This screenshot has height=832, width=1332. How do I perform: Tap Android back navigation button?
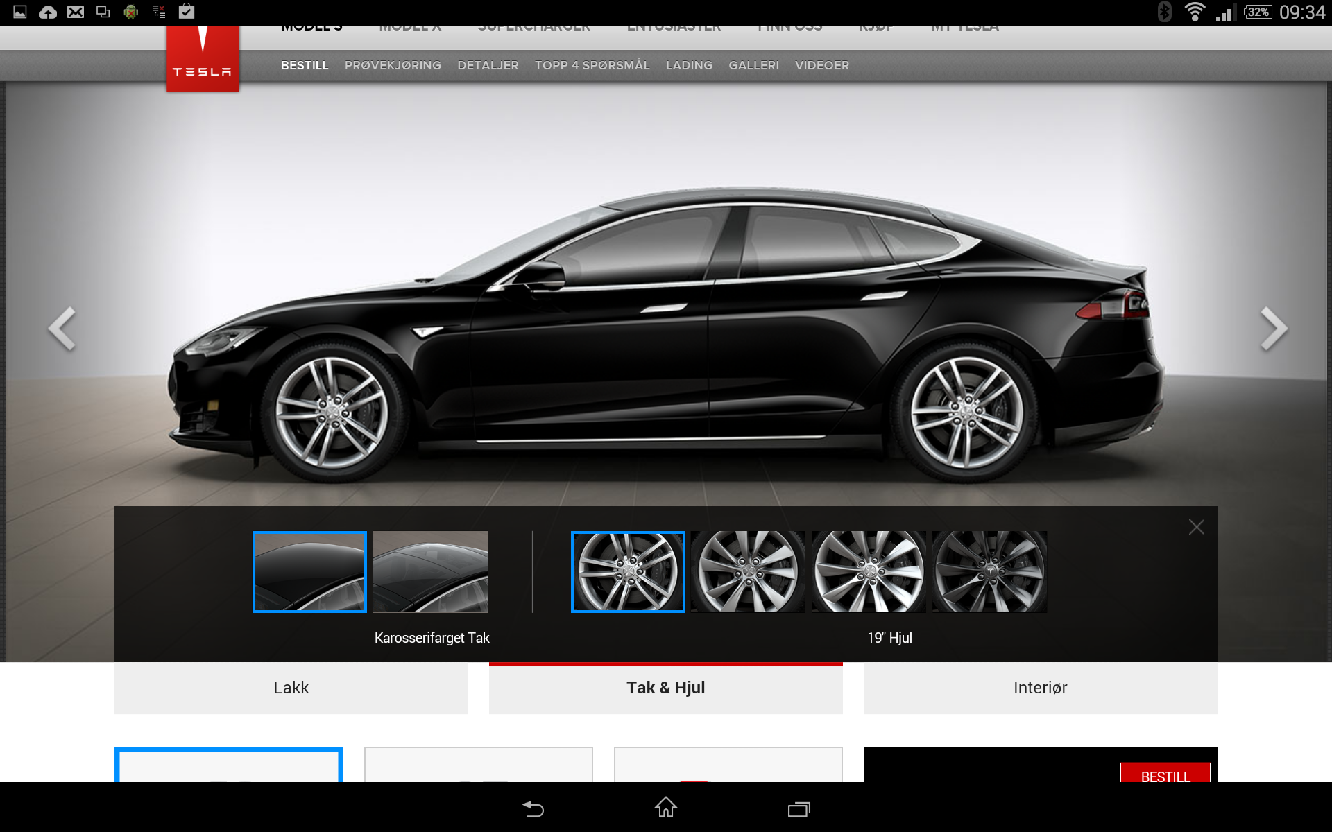coord(533,808)
